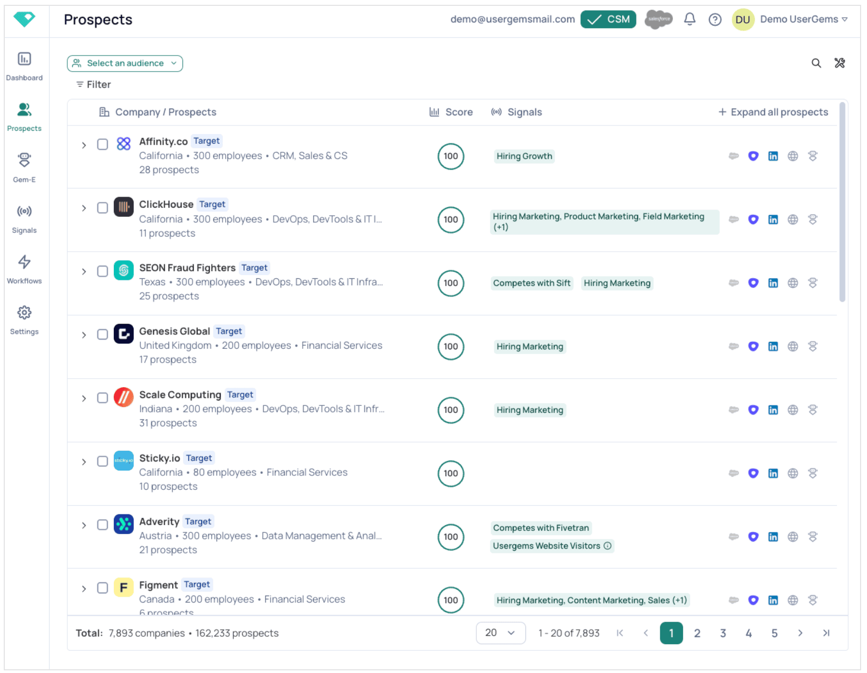Viewport: 867px width, 673px height.
Task: Expand the SEON Fraud Fighters row
Action: [84, 272]
